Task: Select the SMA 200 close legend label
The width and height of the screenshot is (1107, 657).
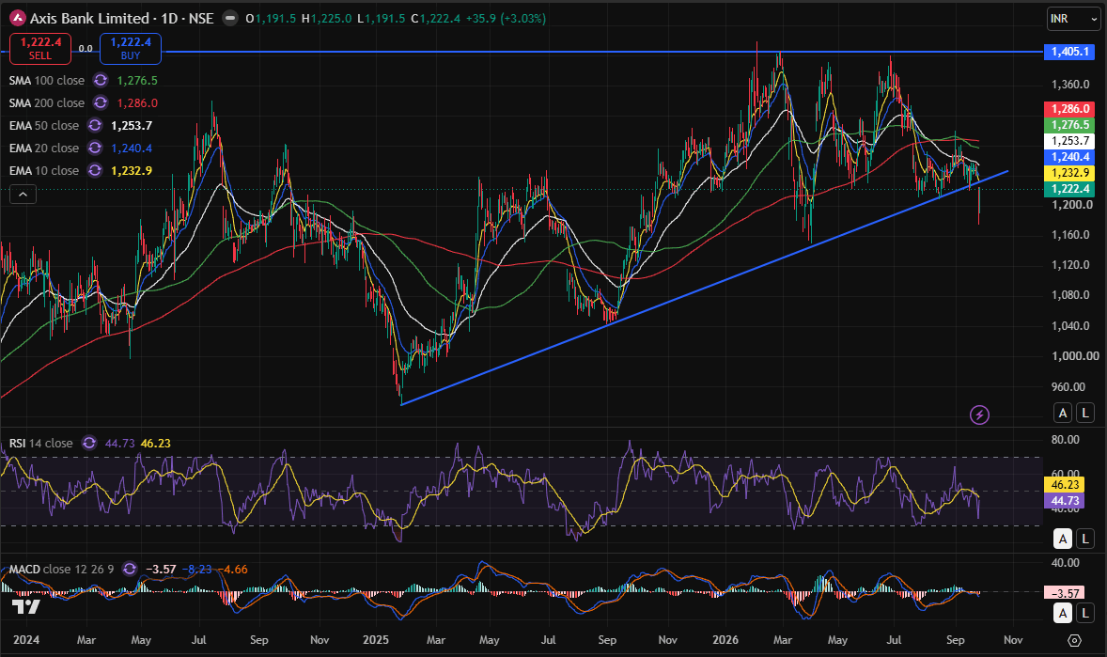Action: tap(47, 103)
